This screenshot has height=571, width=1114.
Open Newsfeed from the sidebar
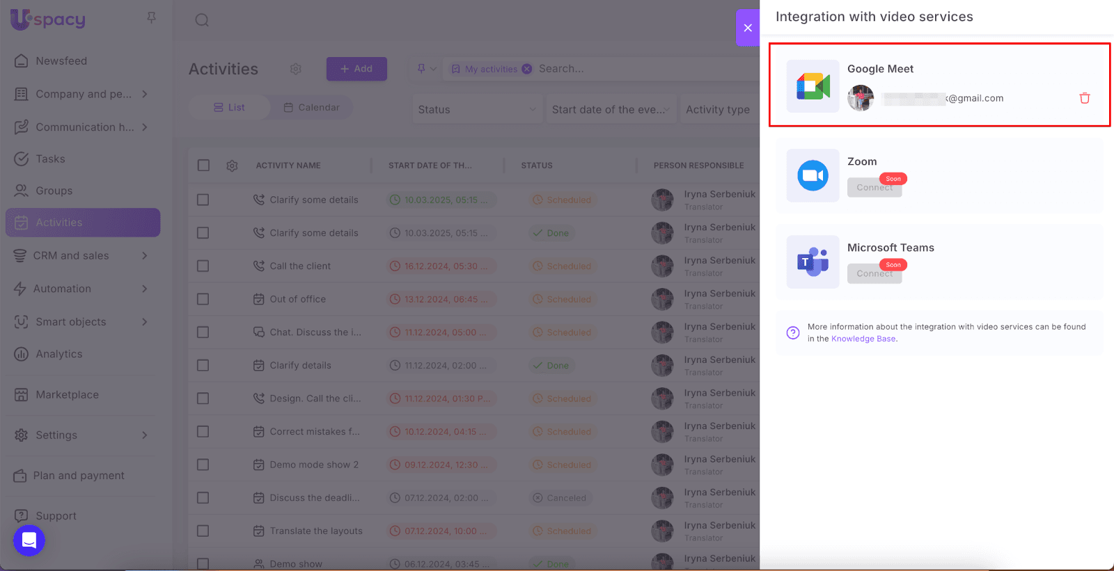pyautogui.click(x=61, y=61)
